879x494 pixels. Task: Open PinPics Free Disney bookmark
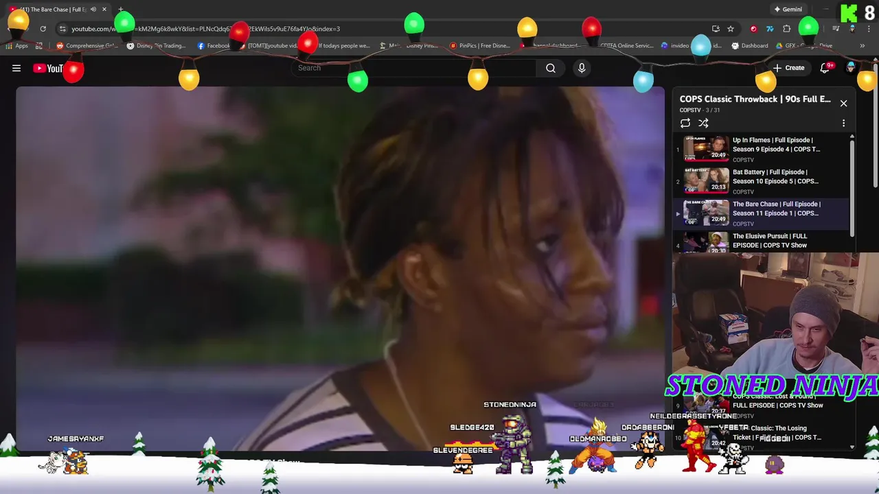pyautogui.click(x=480, y=46)
